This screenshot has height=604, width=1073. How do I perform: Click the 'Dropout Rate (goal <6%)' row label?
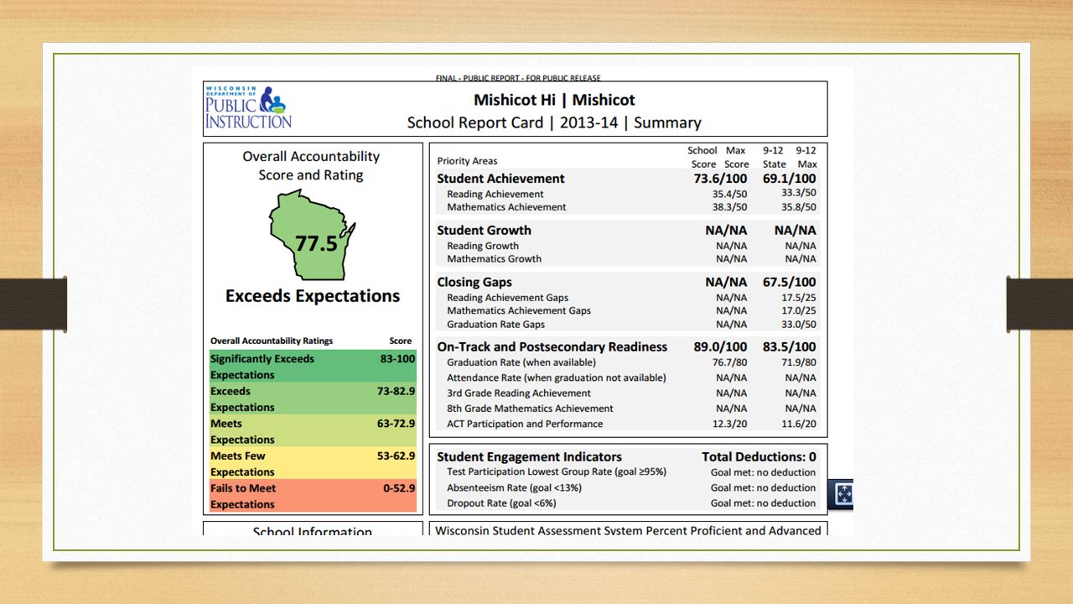point(501,503)
